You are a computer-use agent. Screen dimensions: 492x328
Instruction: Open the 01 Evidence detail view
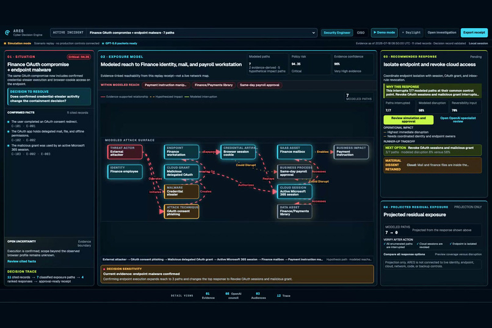click(208, 296)
